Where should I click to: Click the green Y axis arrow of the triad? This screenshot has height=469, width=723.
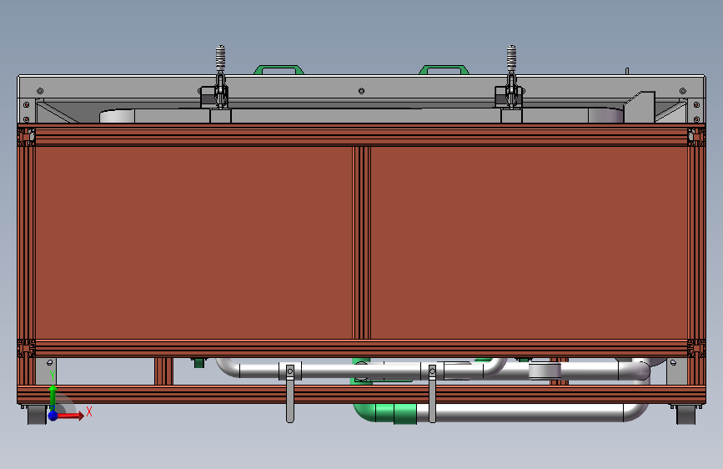(x=53, y=396)
